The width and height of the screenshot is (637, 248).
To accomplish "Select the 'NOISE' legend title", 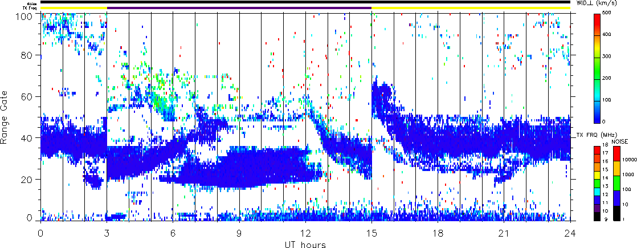I will 619,141.
